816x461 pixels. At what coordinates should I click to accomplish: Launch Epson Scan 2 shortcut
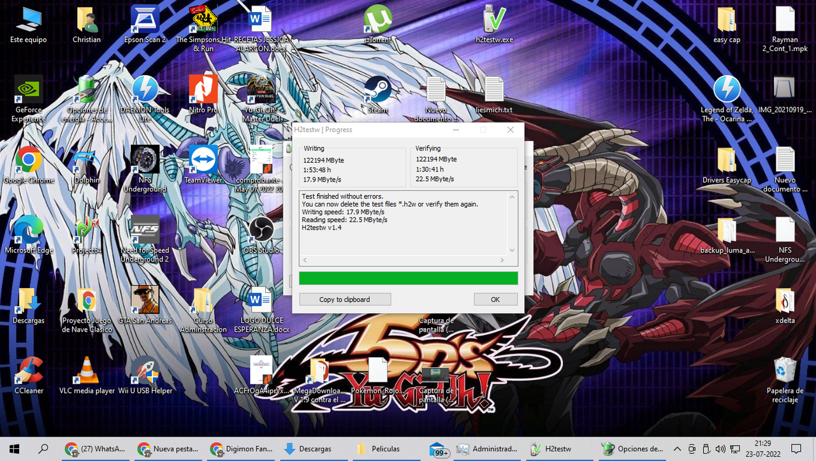[x=145, y=26]
